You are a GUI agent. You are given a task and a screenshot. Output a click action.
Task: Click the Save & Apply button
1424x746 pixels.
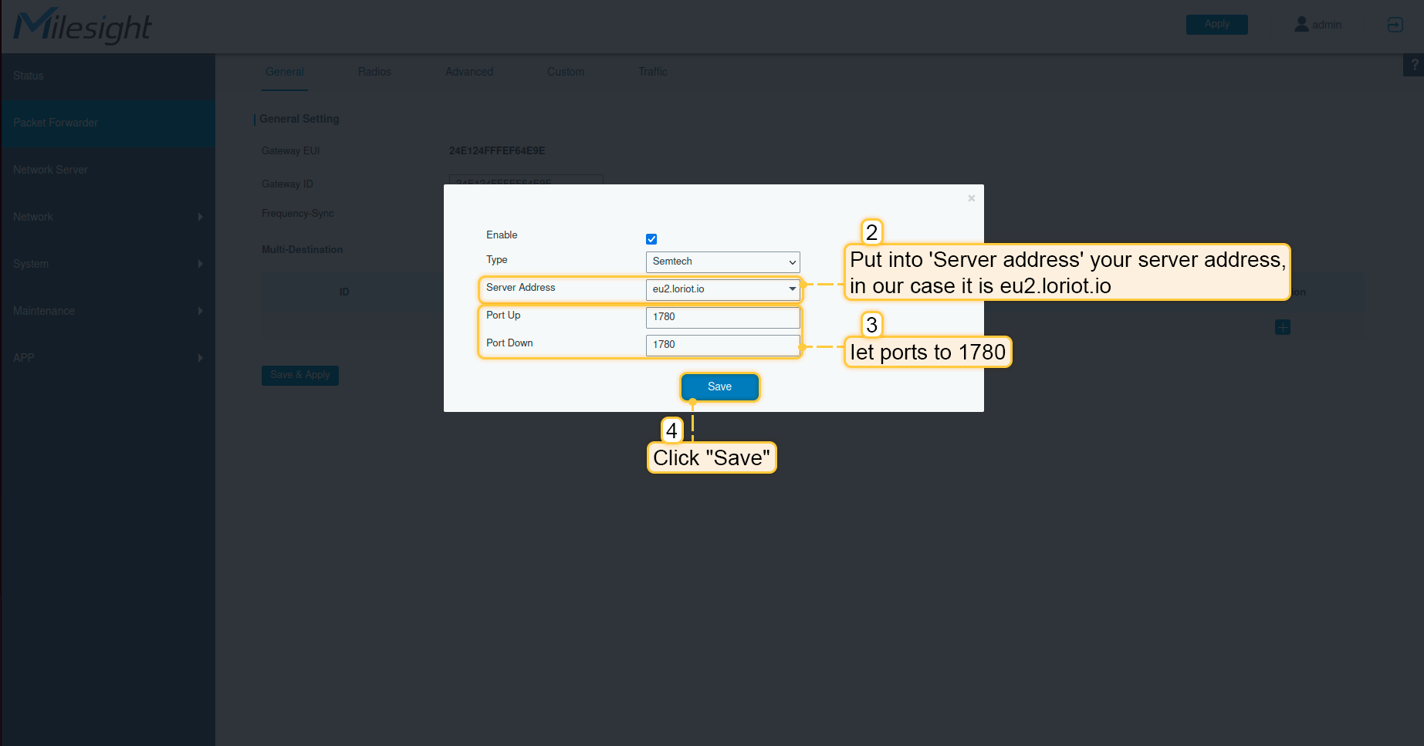pos(299,375)
